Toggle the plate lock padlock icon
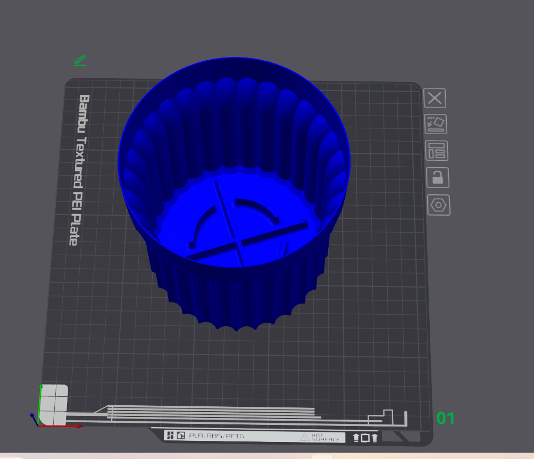Image resolution: width=534 pixels, height=459 pixels. point(438,178)
